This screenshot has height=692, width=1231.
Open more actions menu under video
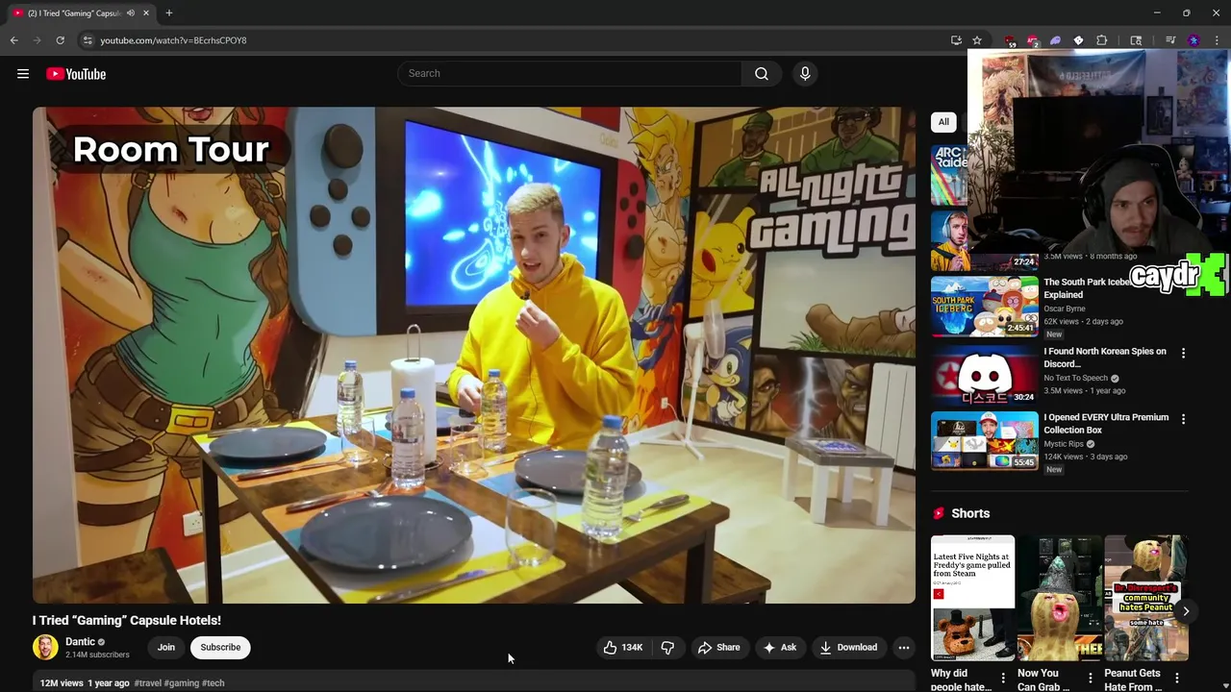(x=904, y=647)
